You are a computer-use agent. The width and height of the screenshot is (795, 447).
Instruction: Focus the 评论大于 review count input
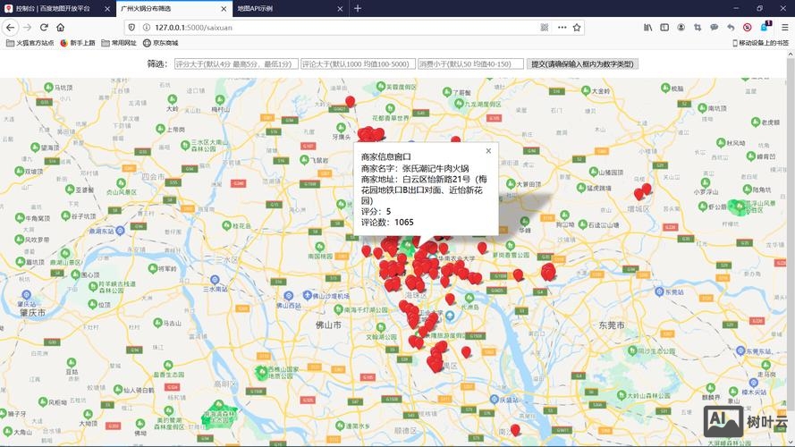358,63
